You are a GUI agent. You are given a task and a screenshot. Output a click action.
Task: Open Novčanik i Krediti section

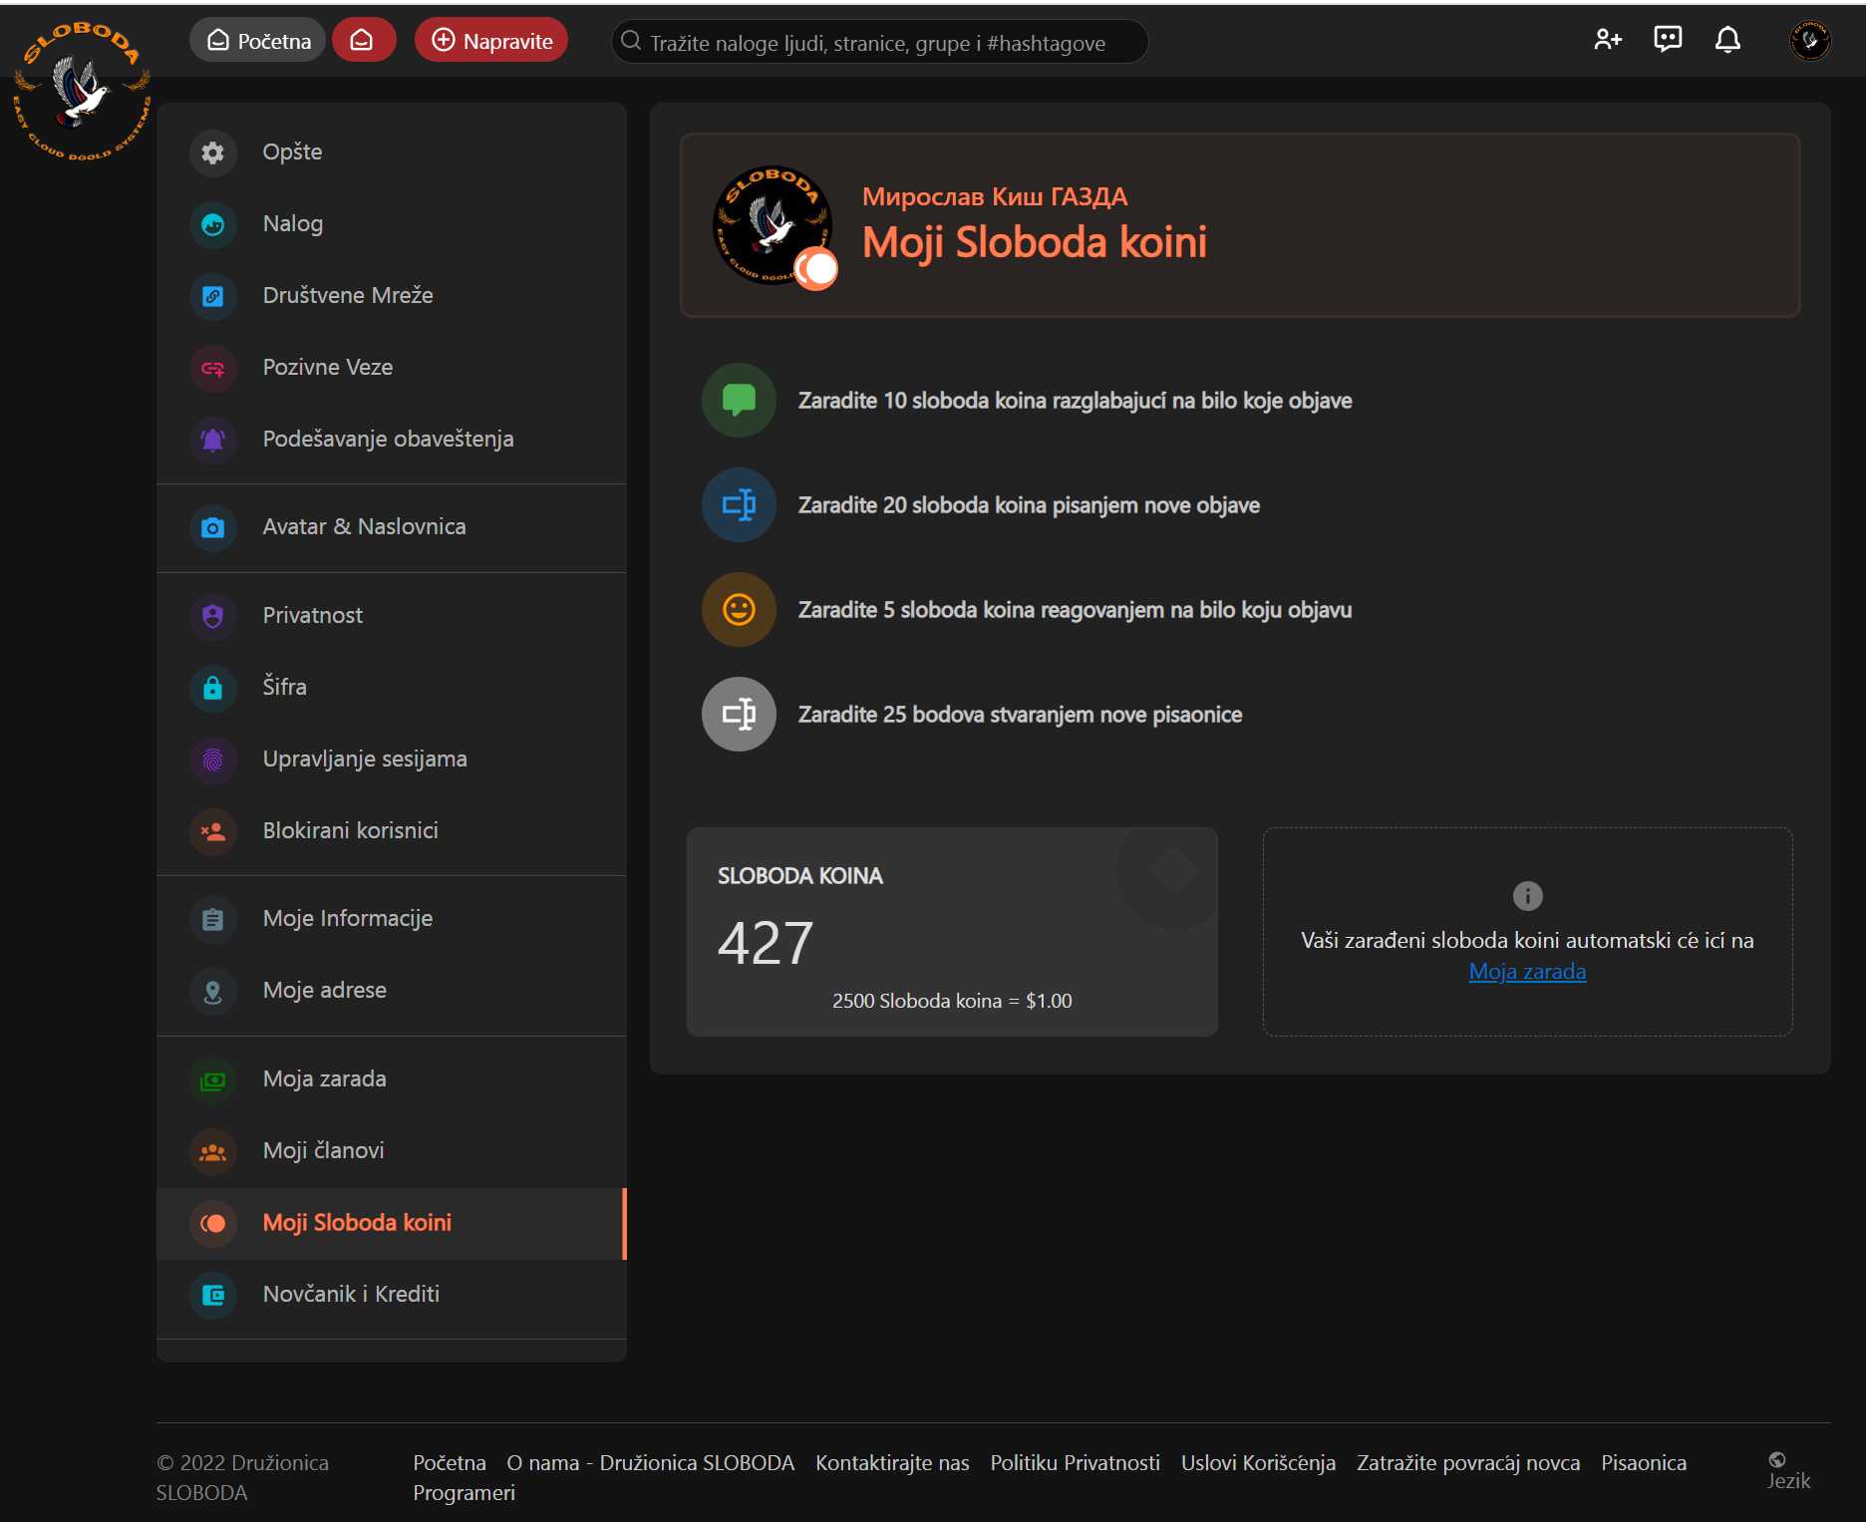[391, 1295]
